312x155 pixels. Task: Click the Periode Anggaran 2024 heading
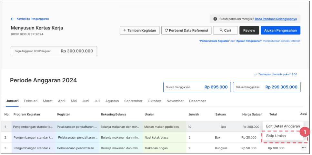(x=43, y=80)
